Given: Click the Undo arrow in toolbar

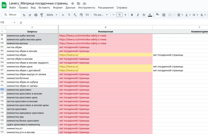Looking at the screenshot, I should click(x=24, y=15).
